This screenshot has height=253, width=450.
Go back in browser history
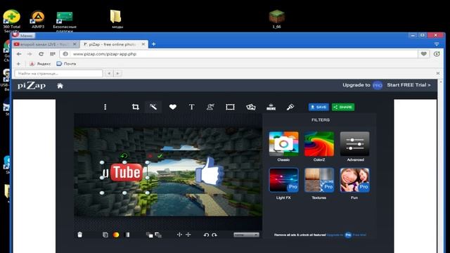pos(19,54)
